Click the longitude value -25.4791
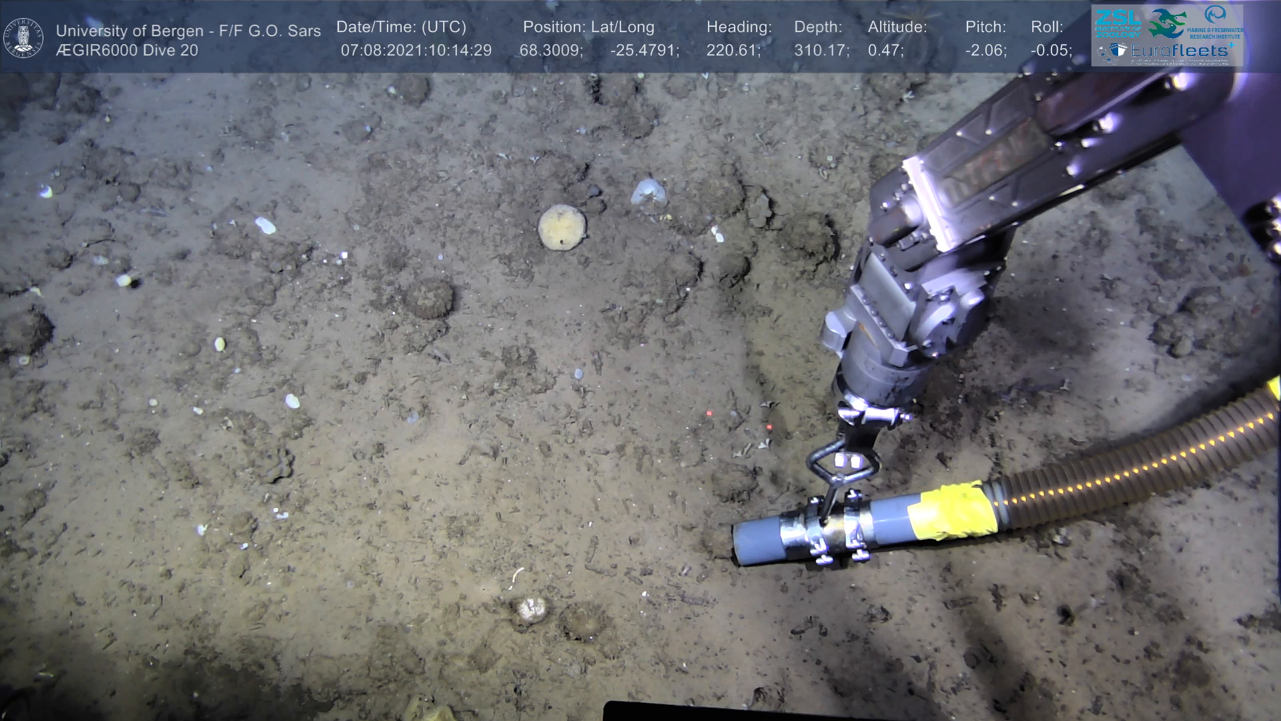The height and width of the screenshot is (721, 1281). click(x=645, y=51)
